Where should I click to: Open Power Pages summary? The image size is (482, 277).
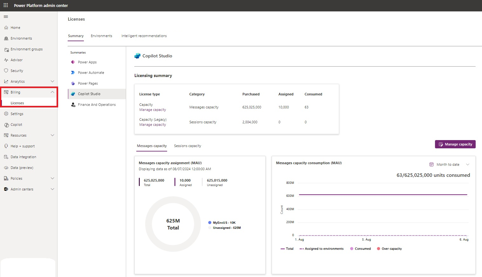tap(88, 83)
